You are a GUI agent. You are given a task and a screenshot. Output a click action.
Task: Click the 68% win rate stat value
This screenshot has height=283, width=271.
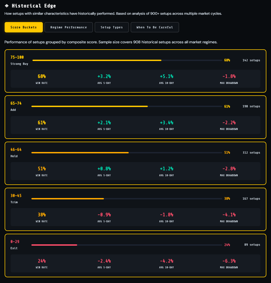click(x=42, y=76)
